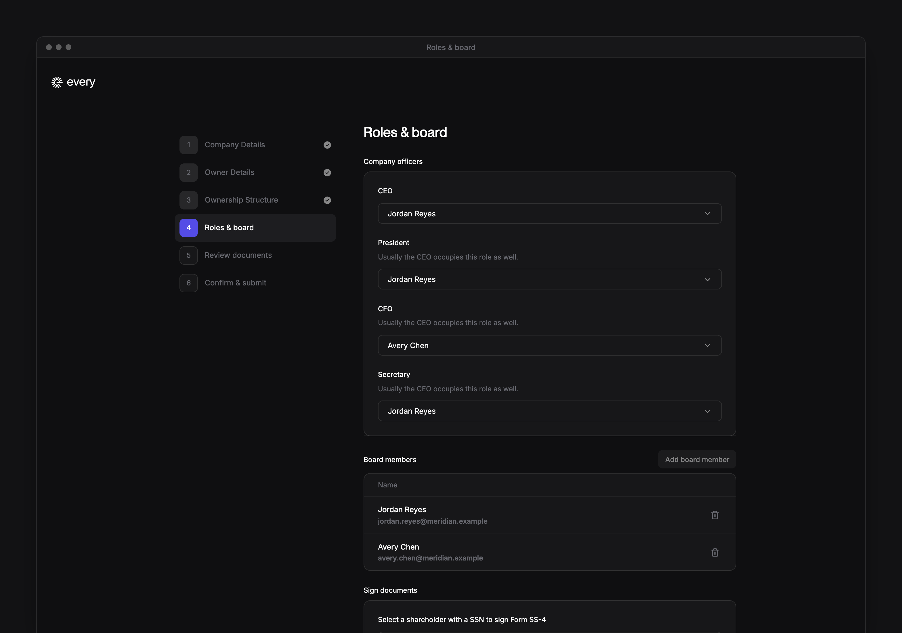The height and width of the screenshot is (633, 902).
Task: Open the CEO dropdown
Action: [x=550, y=214]
